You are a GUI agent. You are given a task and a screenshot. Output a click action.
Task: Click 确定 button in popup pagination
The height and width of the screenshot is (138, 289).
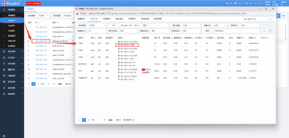(111, 120)
